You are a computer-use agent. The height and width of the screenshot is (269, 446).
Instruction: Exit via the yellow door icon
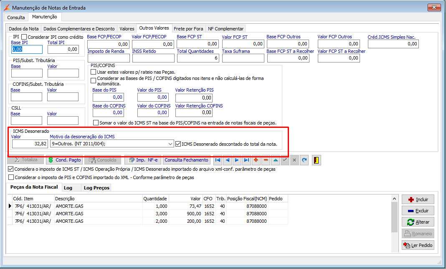click(x=316, y=160)
